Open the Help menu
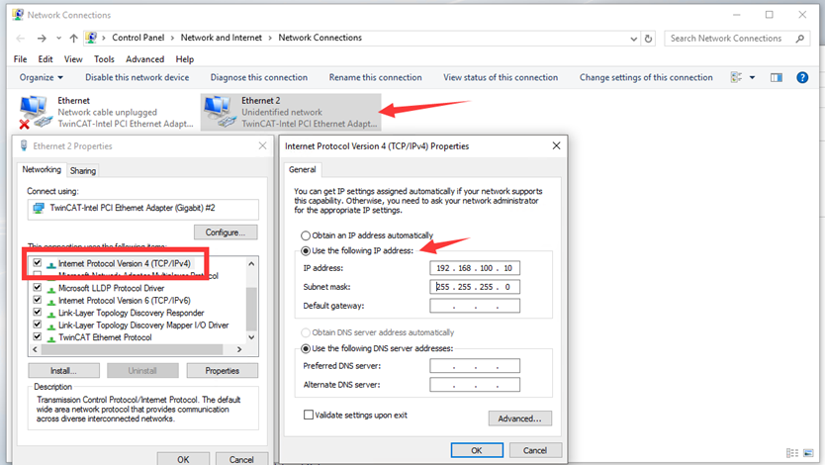Viewport: 825px width, 465px height. pyautogui.click(x=185, y=59)
